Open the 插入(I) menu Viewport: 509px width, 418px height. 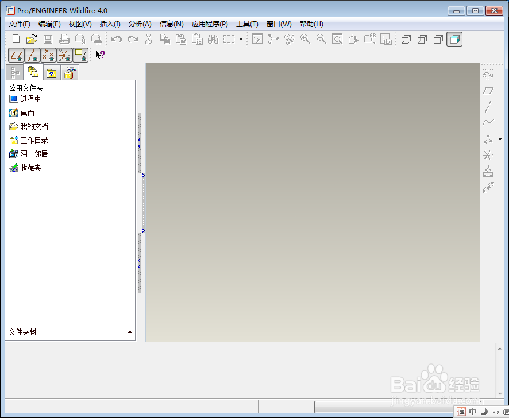(110, 24)
